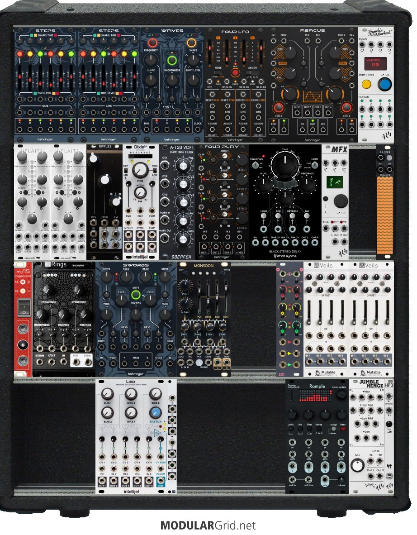The height and width of the screenshot is (535, 417).
Task: Click the CV1 jack on A-120 VCF1
Action: click(x=165, y=165)
